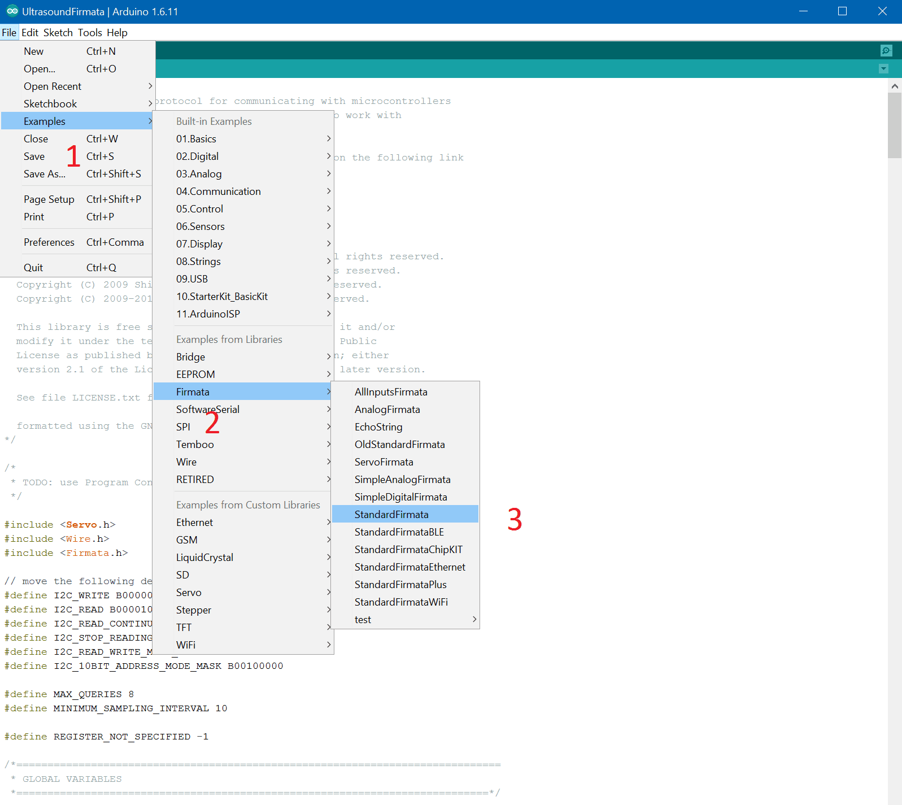Open the StandardFirmataPlus example
The width and height of the screenshot is (902, 805).
tap(405, 585)
